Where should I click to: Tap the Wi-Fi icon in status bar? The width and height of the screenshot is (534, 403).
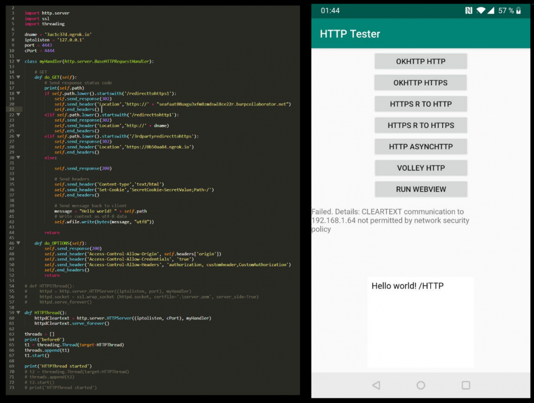coord(481,10)
